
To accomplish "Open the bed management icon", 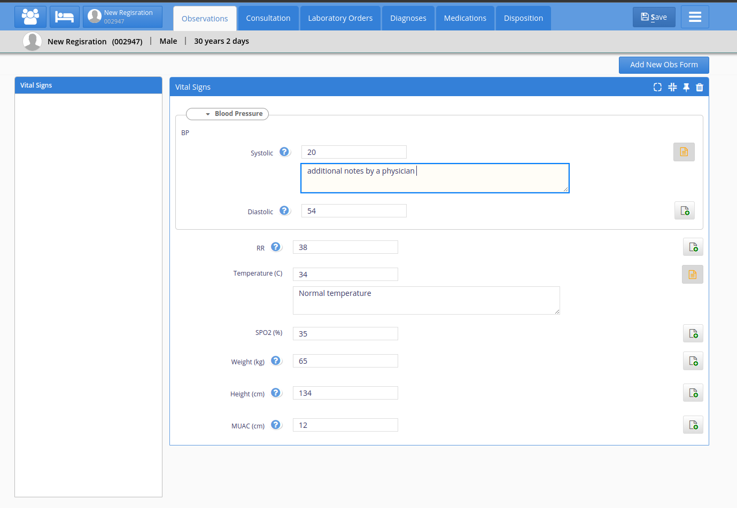I will point(65,17).
